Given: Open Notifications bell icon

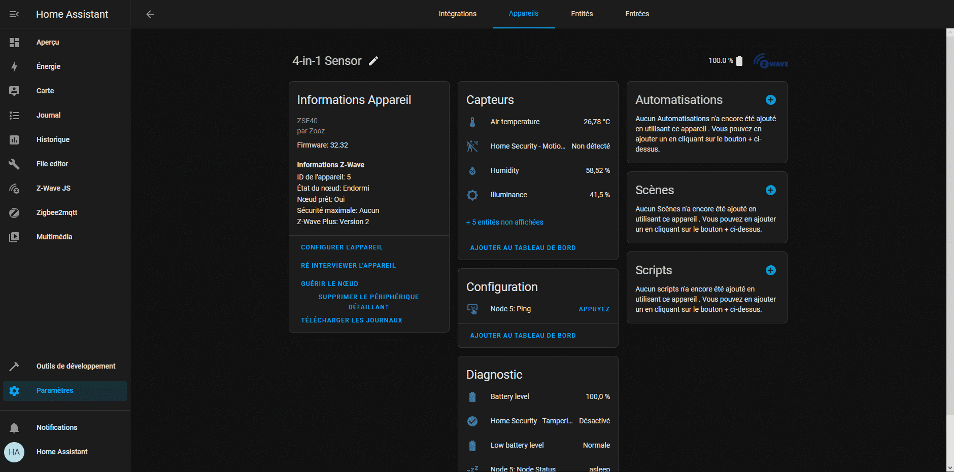Looking at the screenshot, I should tap(14, 428).
